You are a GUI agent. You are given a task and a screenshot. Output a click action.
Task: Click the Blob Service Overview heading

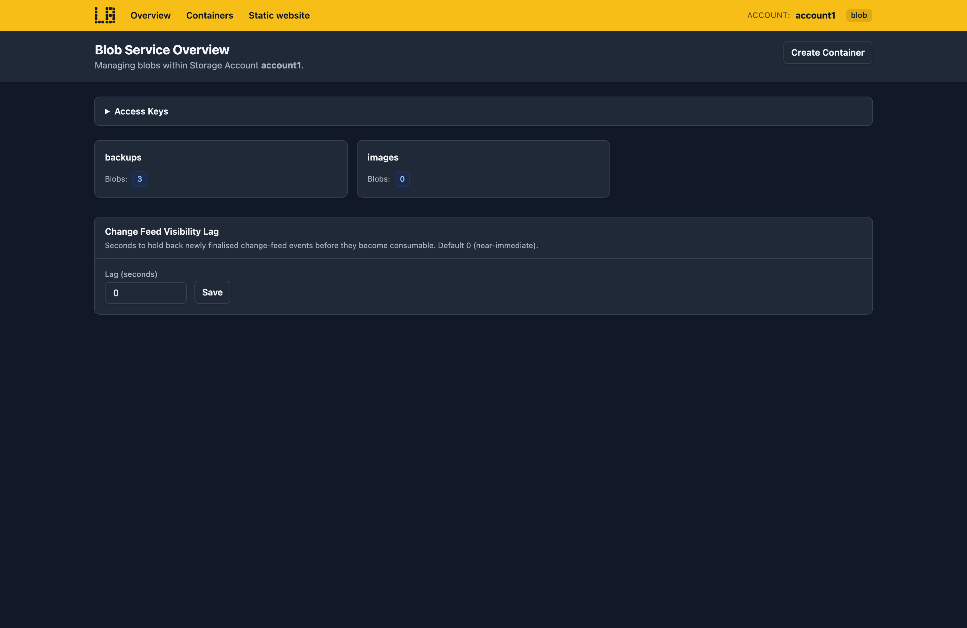162,50
